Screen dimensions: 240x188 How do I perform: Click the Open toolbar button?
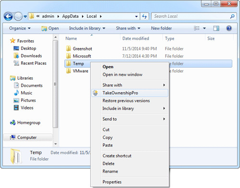pos(50,28)
